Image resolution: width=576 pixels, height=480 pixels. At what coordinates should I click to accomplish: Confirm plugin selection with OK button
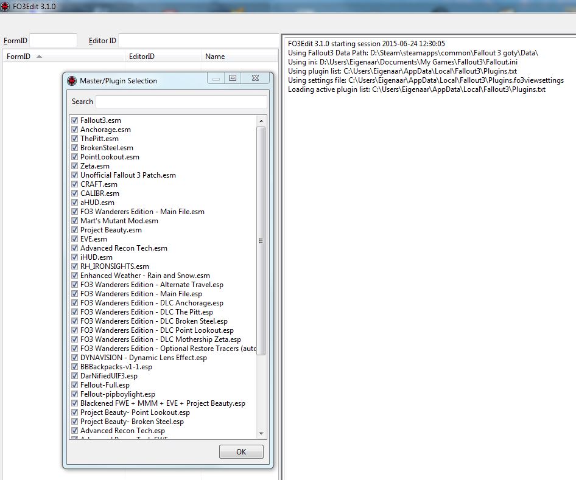[x=241, y=452]
